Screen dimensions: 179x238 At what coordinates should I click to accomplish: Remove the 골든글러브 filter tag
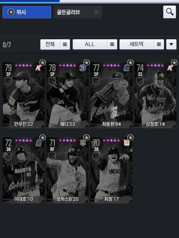pos(96,12)
